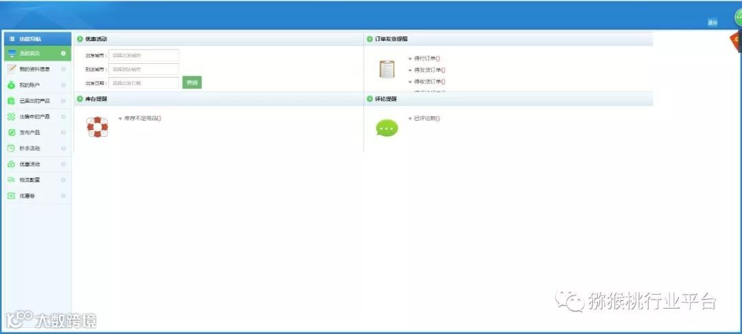Image resolution: width=742 pixels, height=334 pixels.
Task: Click the red lifebuoy icon in 库存提醒
Action: (x=97, y=126)
